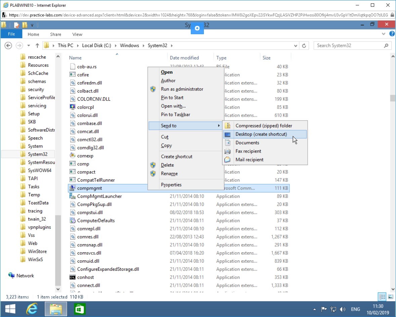This screenshot has width=396, height=317.
Task: Open the recent locations dropdown arrow
Action: (29, 46)
